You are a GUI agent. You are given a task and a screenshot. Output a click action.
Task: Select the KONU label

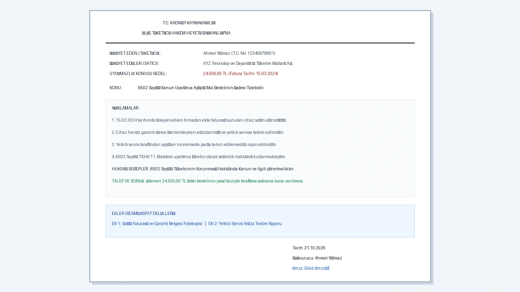point(116,88)
